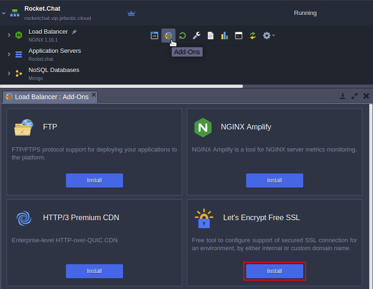The width and height of the screenshot is (373, 289).
Task: Click the Mongo NoSQL Databases icon
Action: [19, 73]
